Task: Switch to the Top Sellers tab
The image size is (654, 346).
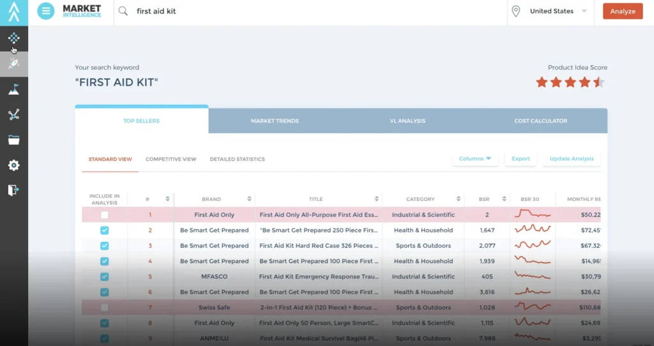Action: [x=141, y=121]
